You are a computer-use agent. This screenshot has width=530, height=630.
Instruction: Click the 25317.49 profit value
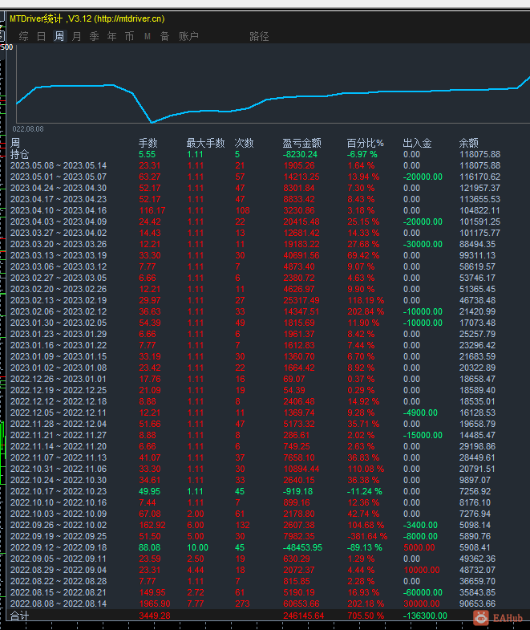301,300
